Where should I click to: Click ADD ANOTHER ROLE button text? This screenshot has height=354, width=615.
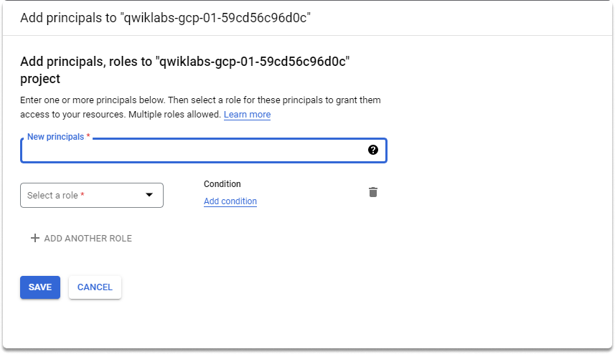(x=88, y=239)
